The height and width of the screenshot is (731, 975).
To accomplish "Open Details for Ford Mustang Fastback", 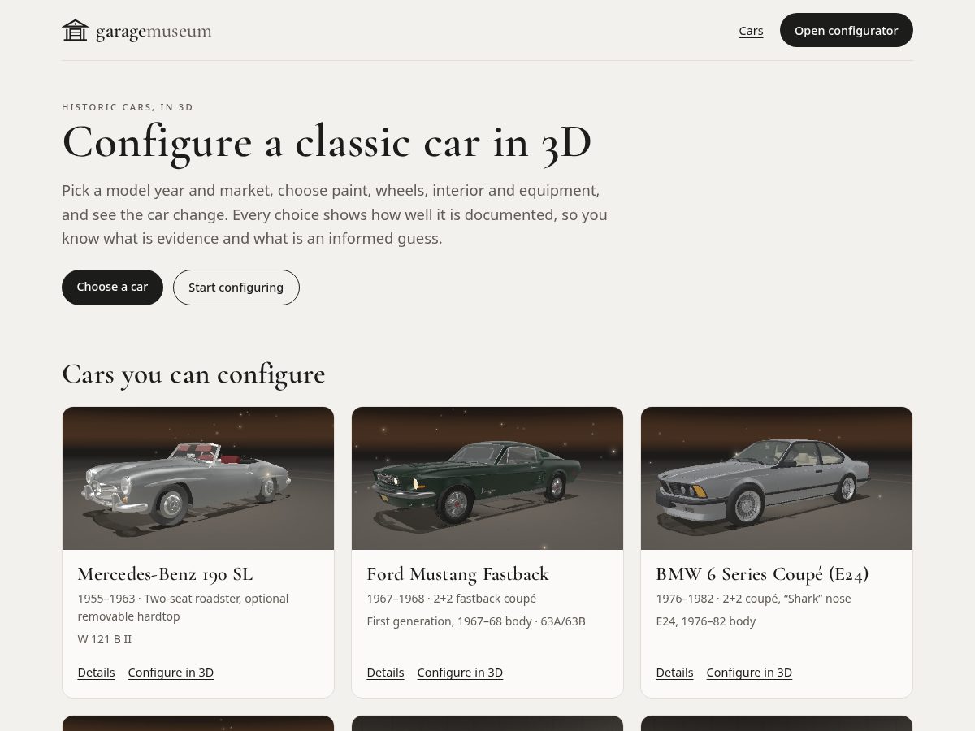I will point(385,673).
